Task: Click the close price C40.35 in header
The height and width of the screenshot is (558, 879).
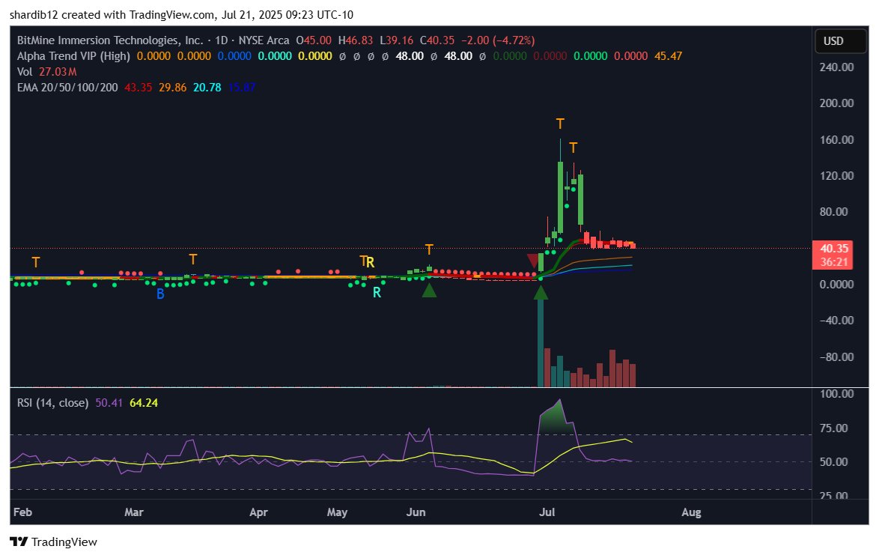Action: click(437, 40)
